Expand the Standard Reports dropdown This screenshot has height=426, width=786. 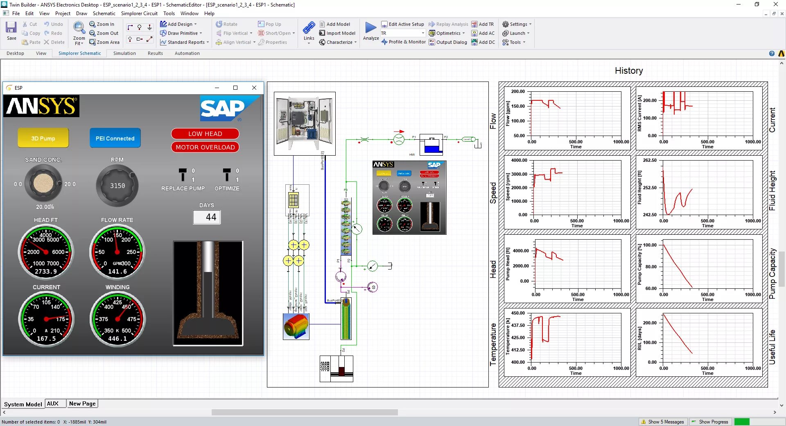208,42
